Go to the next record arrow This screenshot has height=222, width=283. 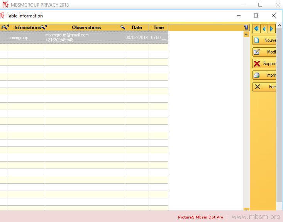272,29
